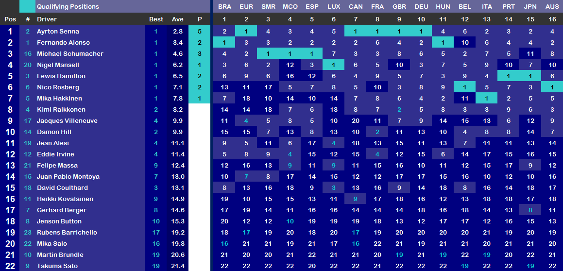Click the teal legend swatch beside Qualifying Positions
The width and height of the screenshot is (563, 271).
pos(27,6)
